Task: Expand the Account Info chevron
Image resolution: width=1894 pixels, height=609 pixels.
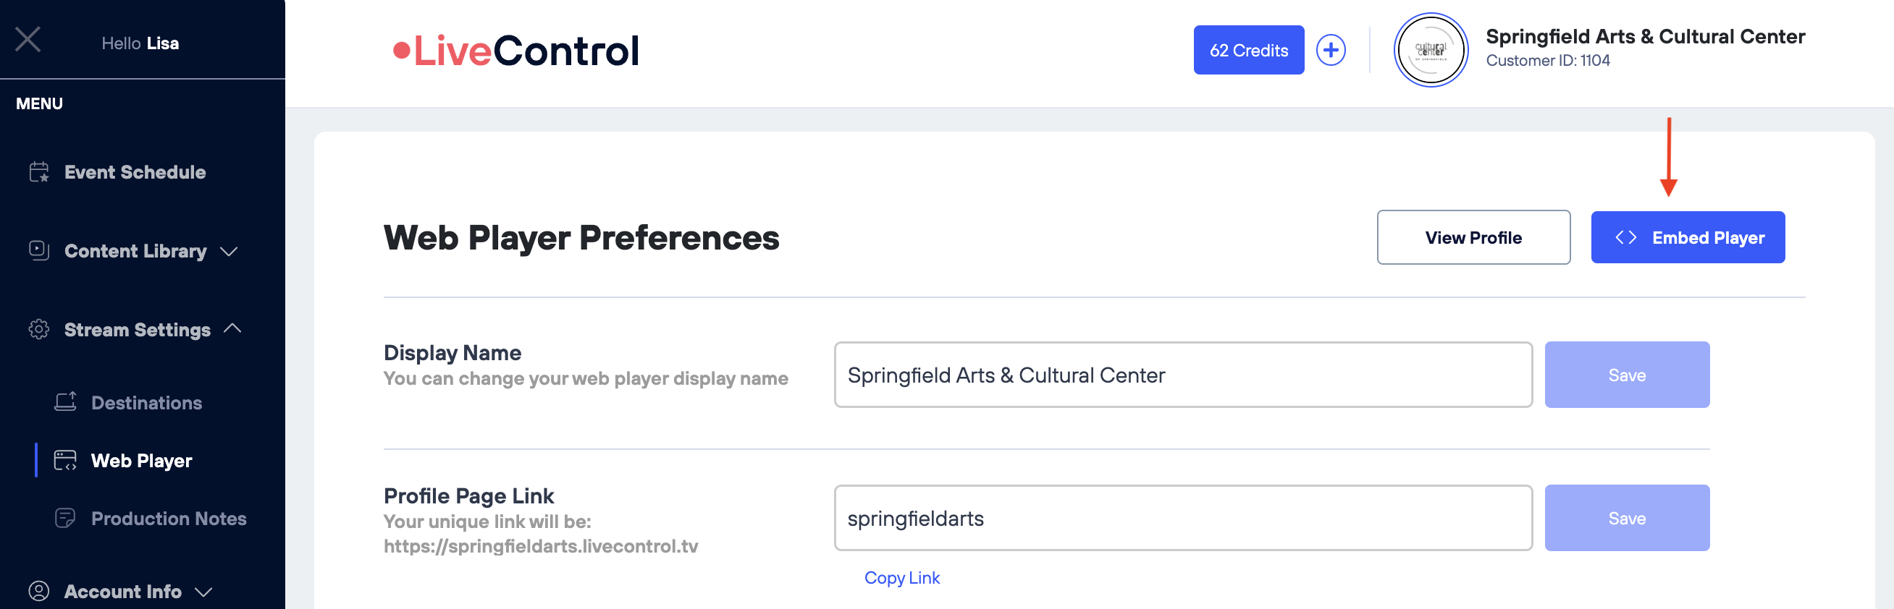Action: point(203,592)
